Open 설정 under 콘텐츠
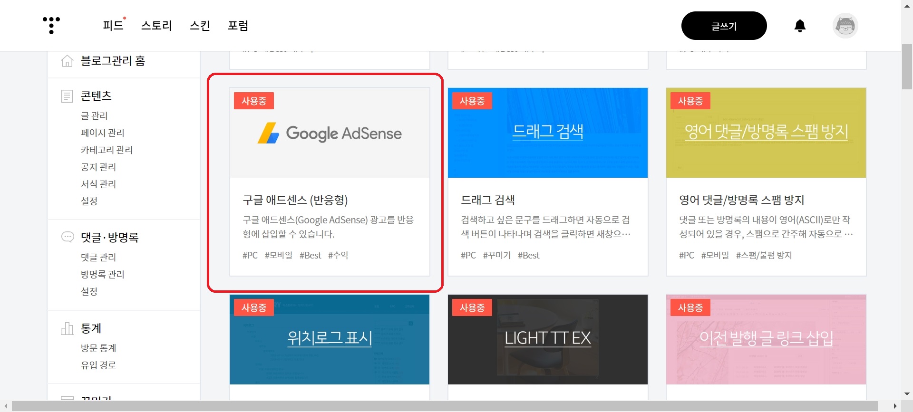This screenshot has width=913, height=412. pyautogui.click(x=89, y=201)
